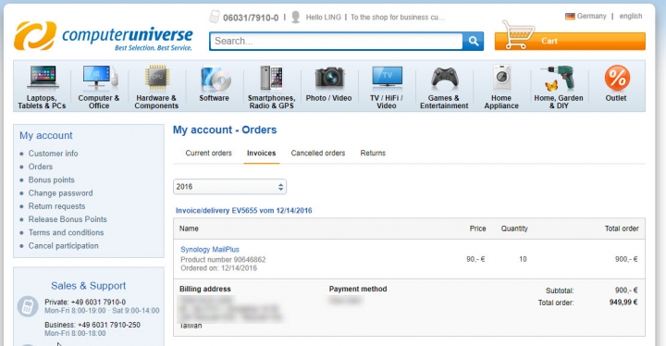Image resolution: width=666 pixels, height=346 pixels.
Task: Click the shop for business customers link
Action: [398, 17]
